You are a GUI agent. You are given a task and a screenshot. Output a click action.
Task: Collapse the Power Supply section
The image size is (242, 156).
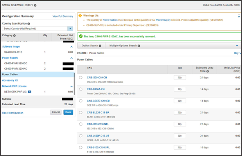[x=72, y=58]
